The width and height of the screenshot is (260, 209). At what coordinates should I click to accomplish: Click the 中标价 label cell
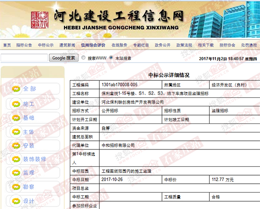[186, 179]
